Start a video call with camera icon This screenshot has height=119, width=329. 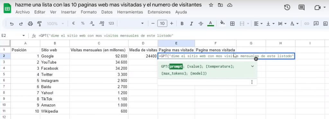[317, 8]
